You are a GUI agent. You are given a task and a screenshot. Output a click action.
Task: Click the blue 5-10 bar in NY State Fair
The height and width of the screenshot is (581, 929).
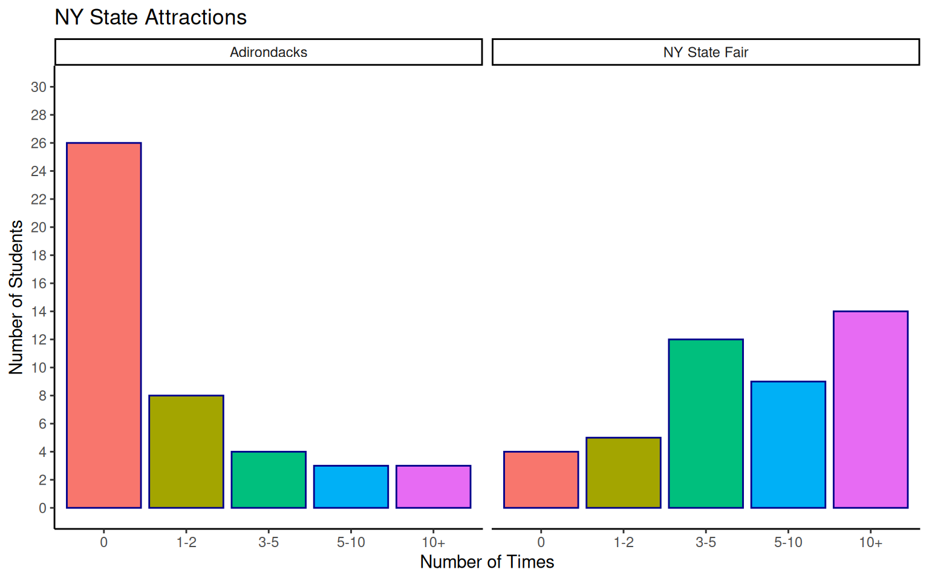point(788,445)
